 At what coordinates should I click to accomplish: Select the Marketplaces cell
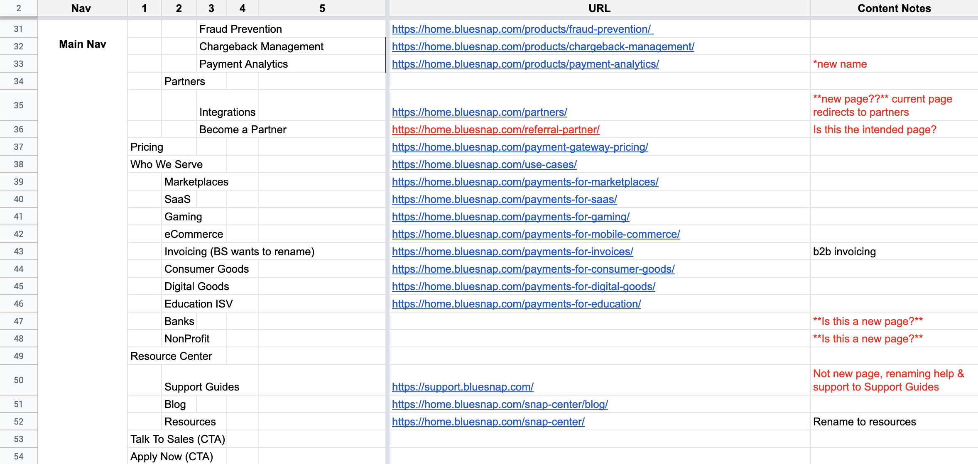click(196, 182)
